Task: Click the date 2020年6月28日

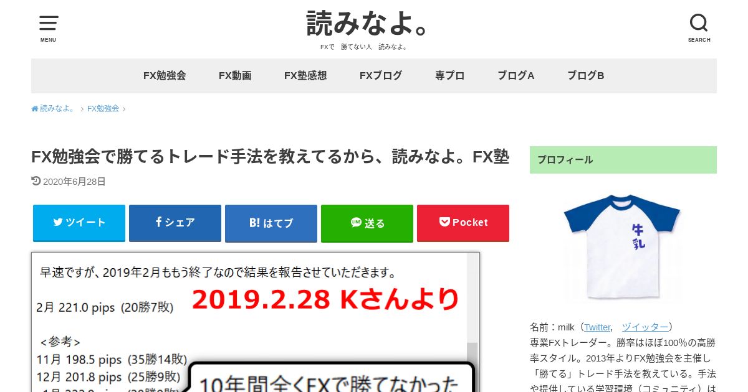Action: tap(74, 182)
